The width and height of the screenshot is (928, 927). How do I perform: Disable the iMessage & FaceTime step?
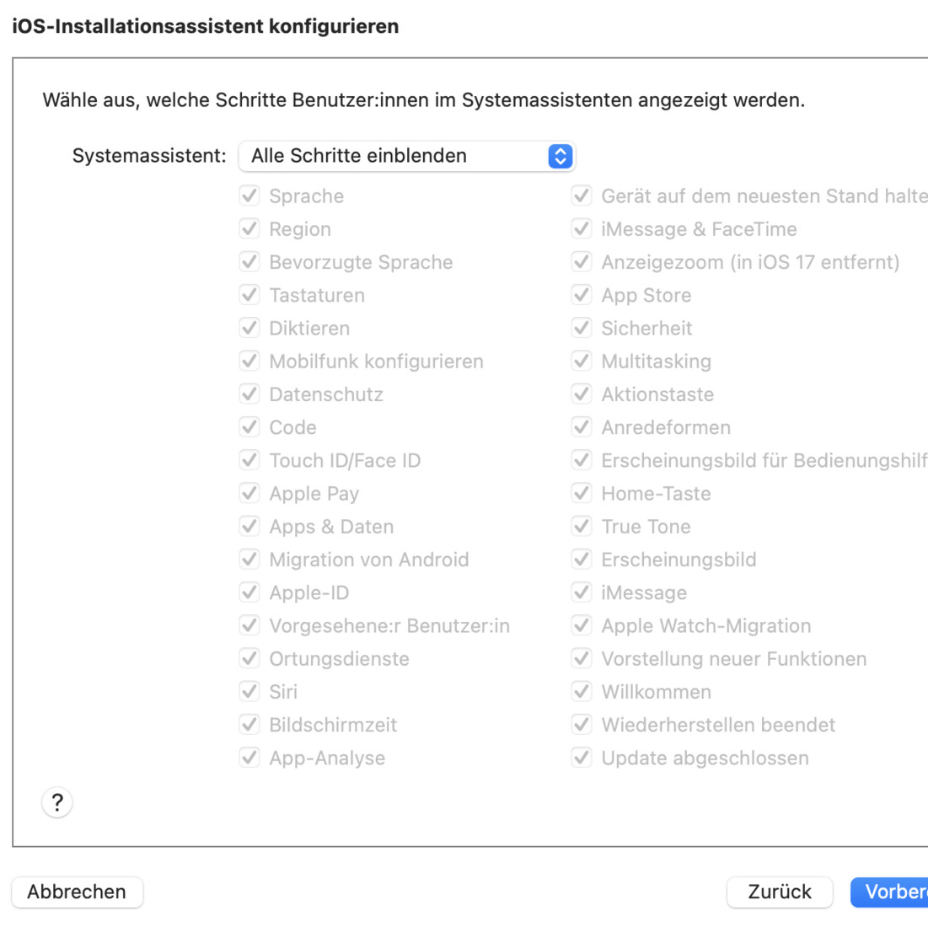582,228
